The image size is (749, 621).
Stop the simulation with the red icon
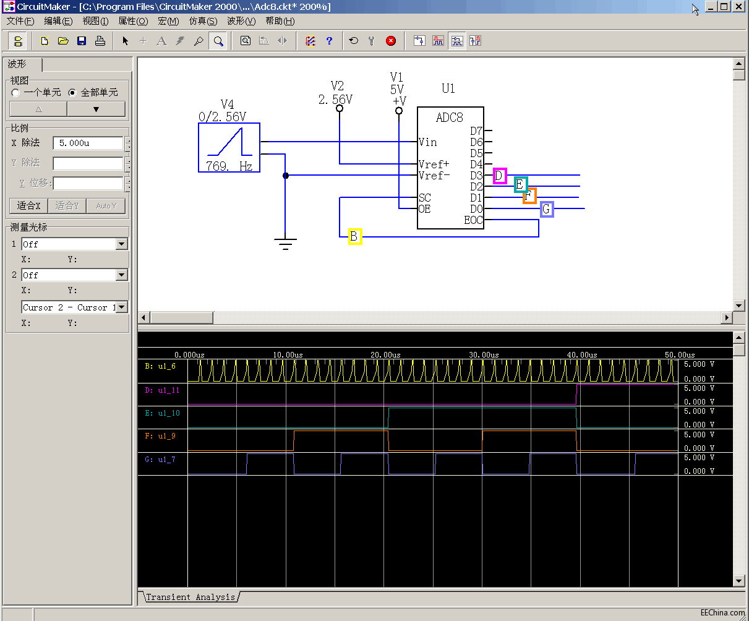[391, 41]
